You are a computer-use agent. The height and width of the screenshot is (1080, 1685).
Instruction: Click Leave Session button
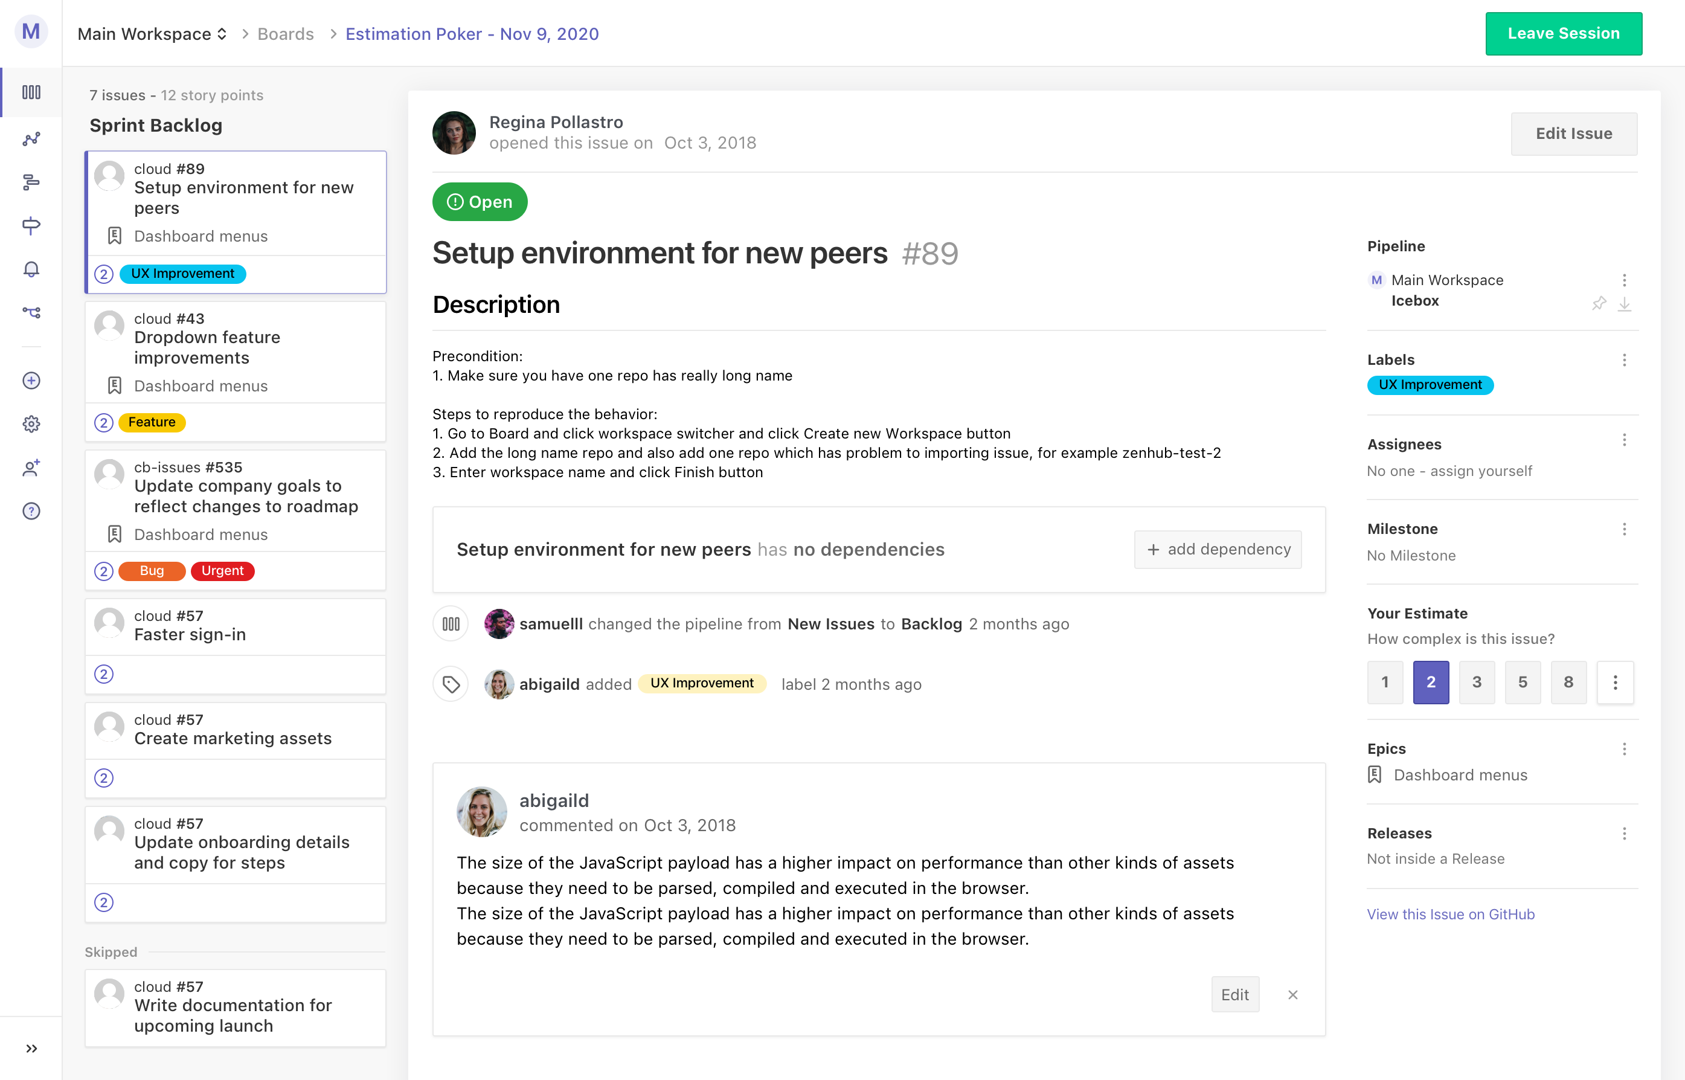click(1563, 34)
